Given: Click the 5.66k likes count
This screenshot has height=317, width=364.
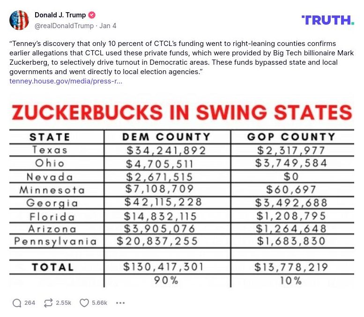Looking at the screenshot, I should click(99, 303).
